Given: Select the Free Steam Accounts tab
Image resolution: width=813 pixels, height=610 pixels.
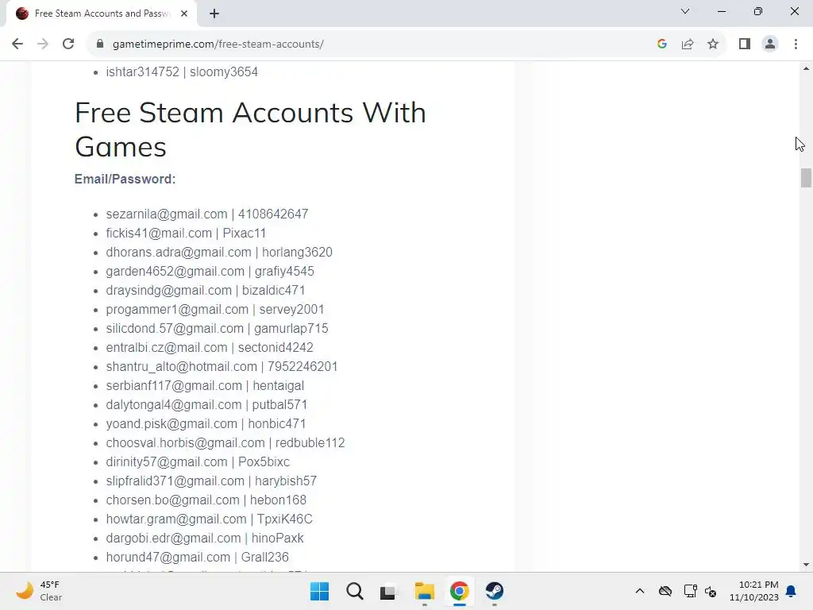Looking at the screenshot, I should (101, 14).
